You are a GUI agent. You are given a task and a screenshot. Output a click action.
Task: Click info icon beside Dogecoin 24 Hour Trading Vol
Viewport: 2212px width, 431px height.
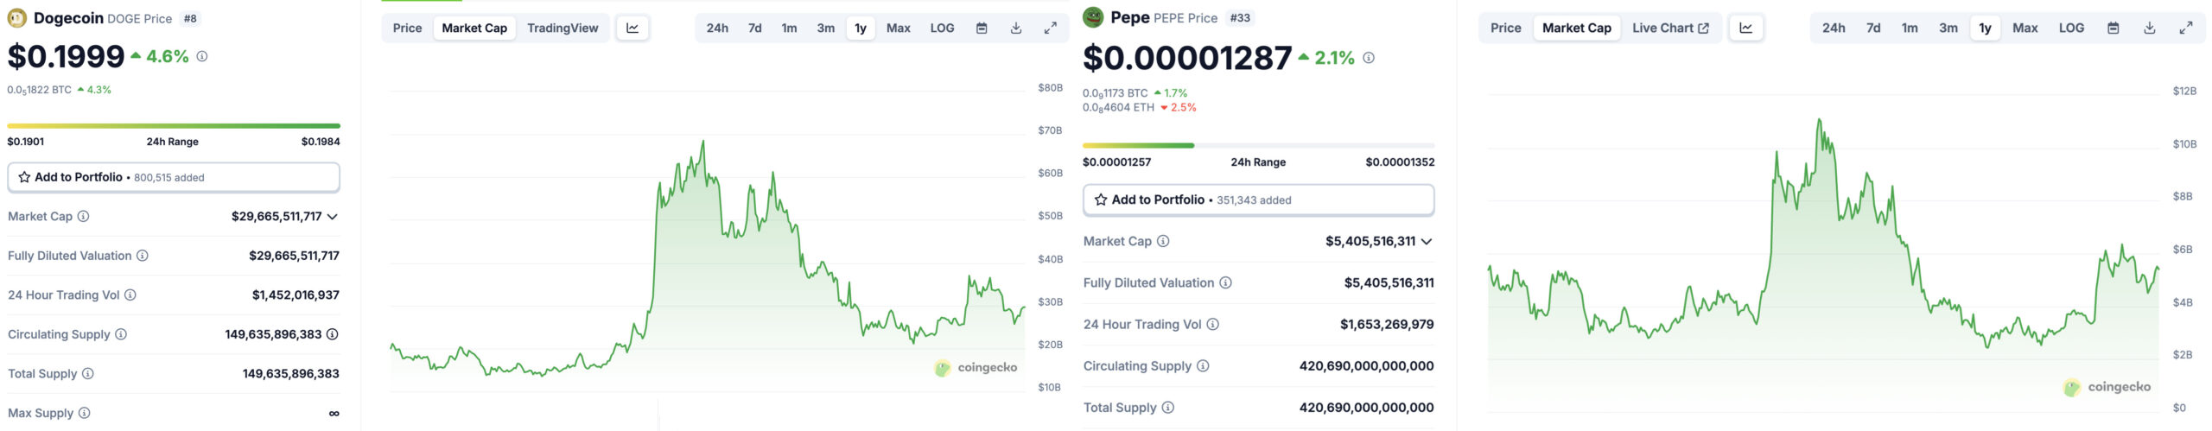coord(130,295)
